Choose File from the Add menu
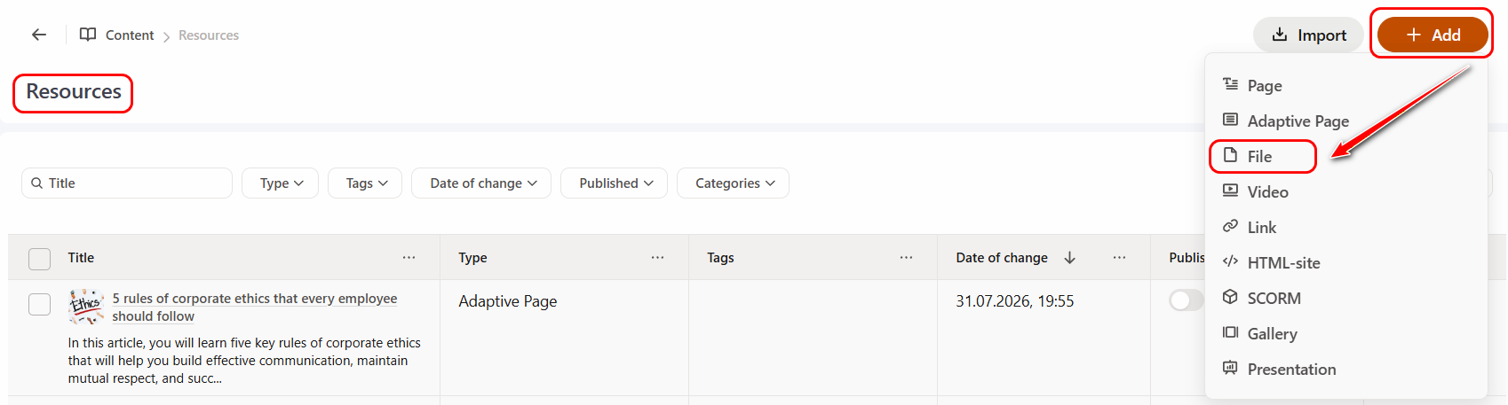This screenshot has width=1508, height=405. click(1262, 157)
